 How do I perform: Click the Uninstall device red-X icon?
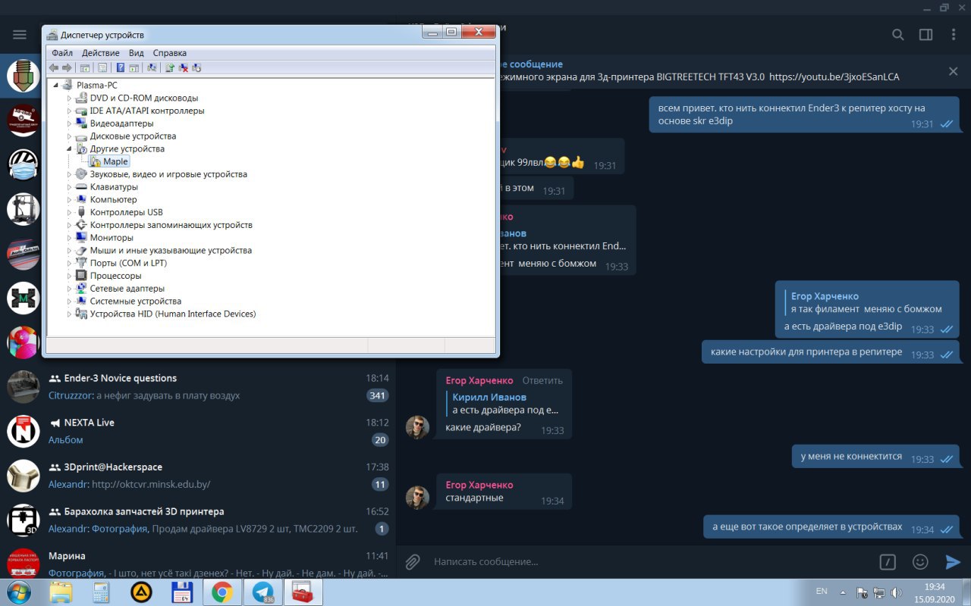point(183,67)
